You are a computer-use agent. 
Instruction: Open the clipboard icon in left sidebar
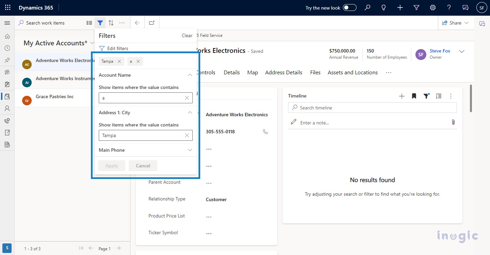(7, 84)
